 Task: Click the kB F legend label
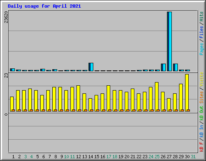click(202, 147)
